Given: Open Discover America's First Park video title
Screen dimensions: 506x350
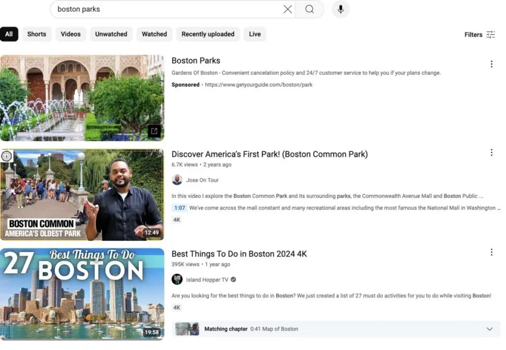Looking at the screenshot, I should point(269,154).
